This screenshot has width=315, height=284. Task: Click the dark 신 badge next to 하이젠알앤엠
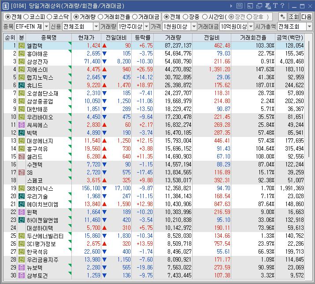(x=22, y=220)
